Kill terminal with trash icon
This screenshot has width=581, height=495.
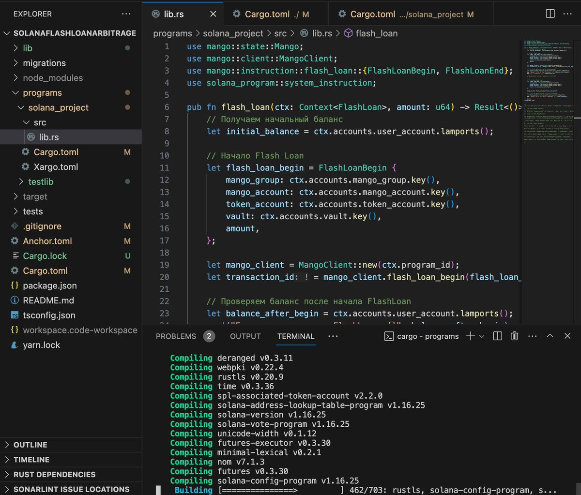pos(515,336)
